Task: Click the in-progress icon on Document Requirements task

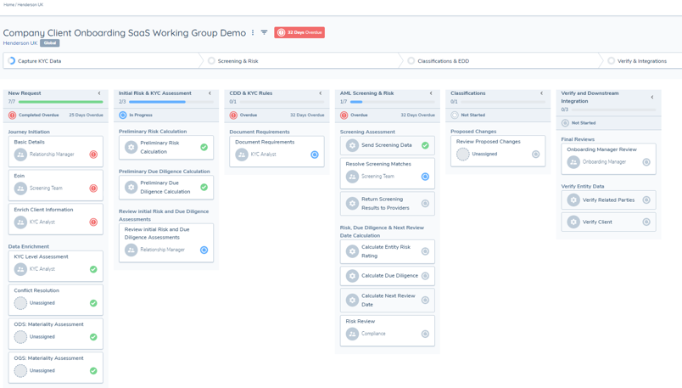Action: coord(315,155)
